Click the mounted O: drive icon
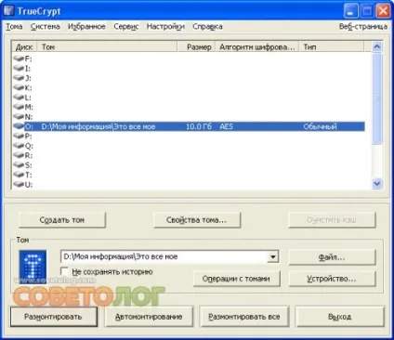394x340 pixels. point(19,126)
